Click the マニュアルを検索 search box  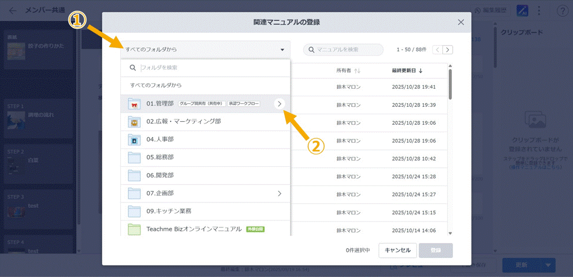(x=348, y=50)
